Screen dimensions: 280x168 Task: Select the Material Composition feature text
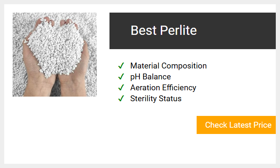(x=168, y=66)
